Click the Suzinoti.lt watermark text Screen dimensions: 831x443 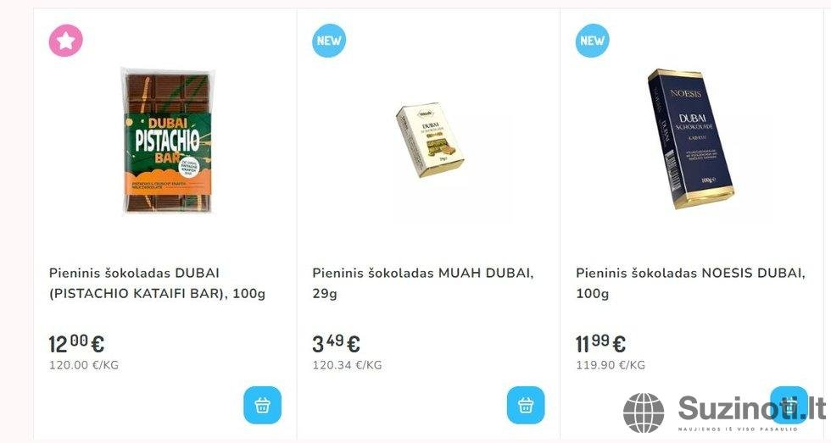click(x=751, y=409)
